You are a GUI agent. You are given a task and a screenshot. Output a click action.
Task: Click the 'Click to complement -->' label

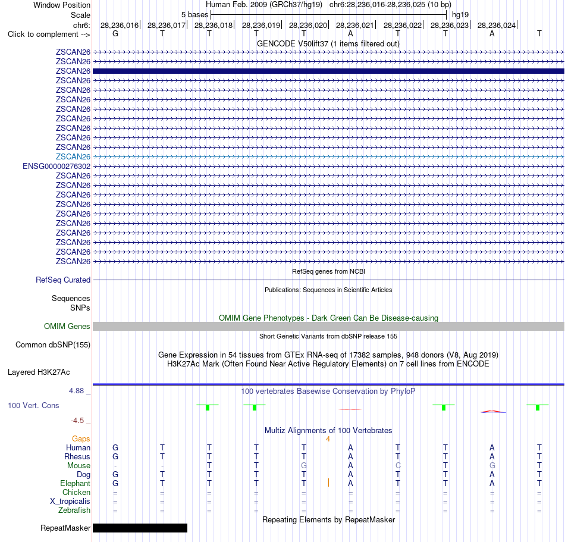(x=49, y=35)
